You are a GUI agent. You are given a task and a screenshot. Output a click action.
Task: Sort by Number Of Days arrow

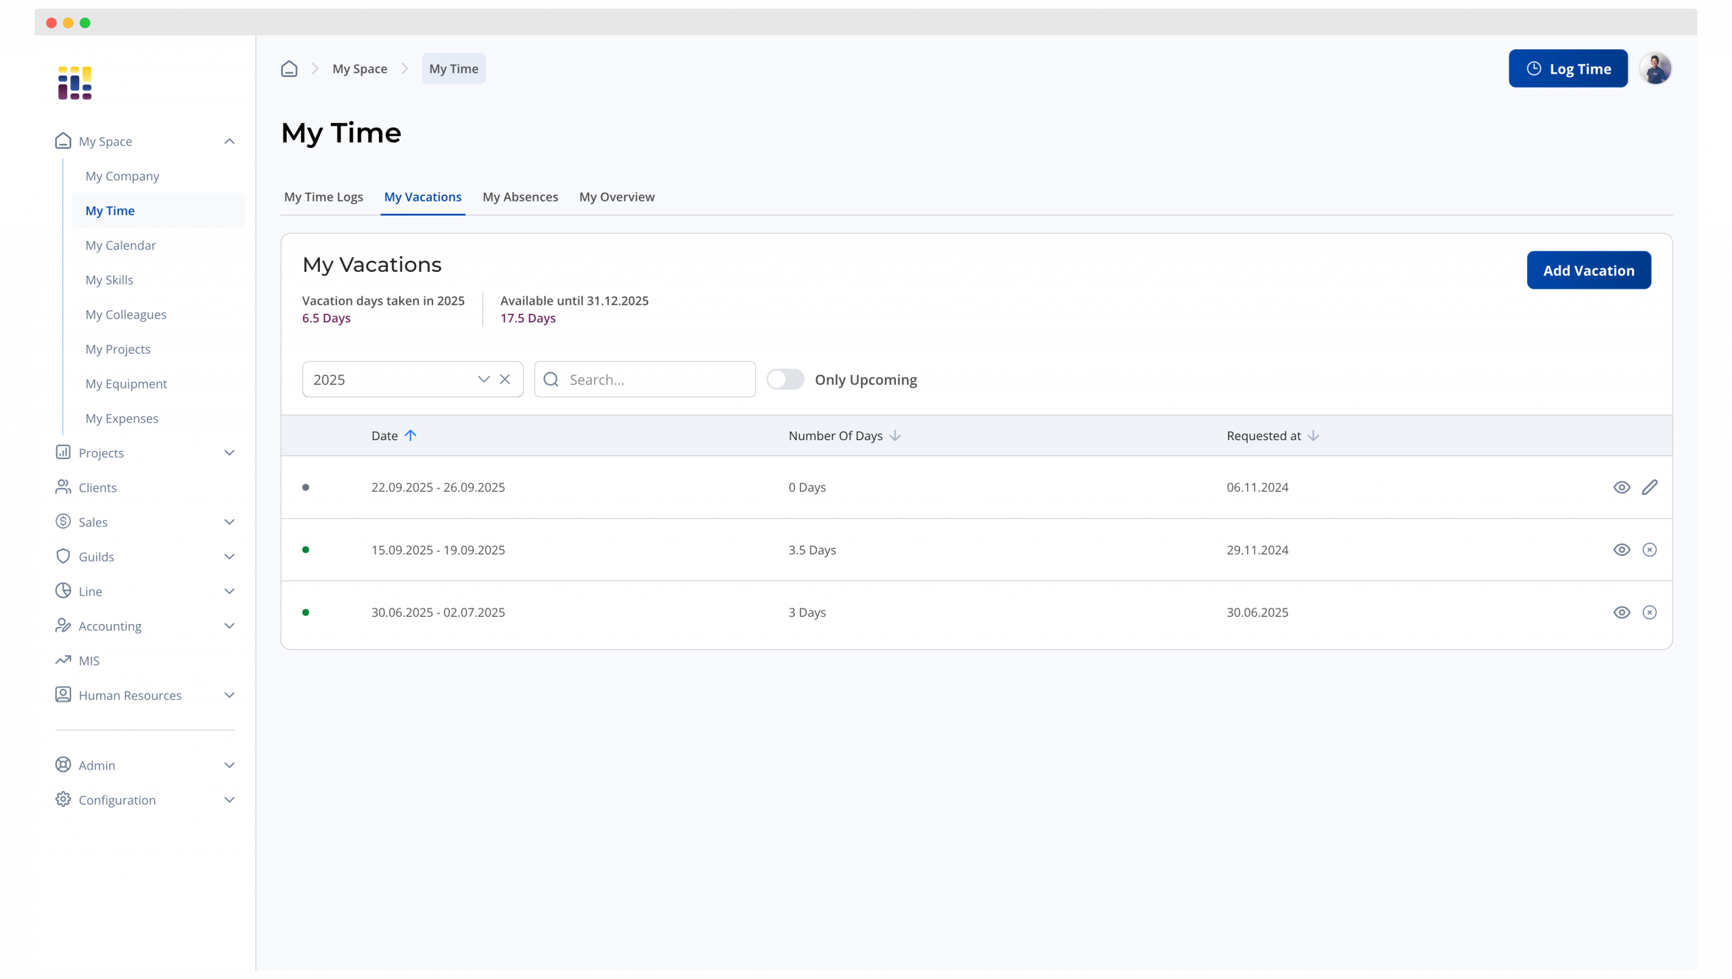[894, 435]
